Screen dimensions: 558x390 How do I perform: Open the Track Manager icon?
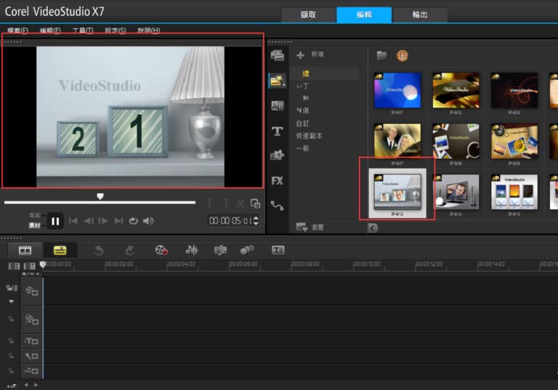29,266
